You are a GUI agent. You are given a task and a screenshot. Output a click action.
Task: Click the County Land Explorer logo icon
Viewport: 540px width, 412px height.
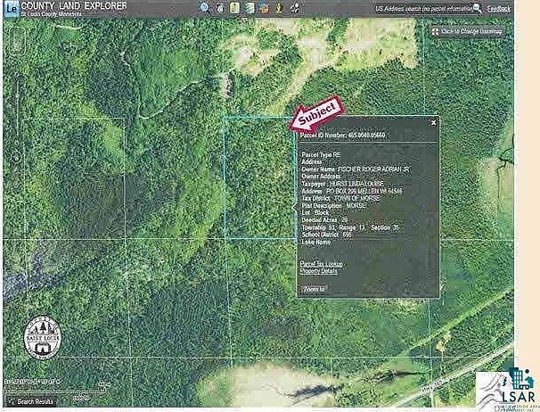tap(12, 11)
